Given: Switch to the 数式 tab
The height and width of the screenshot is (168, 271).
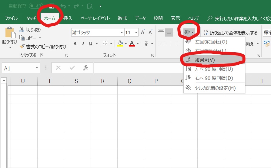Looking at the screenshot, I should [122, 18].
